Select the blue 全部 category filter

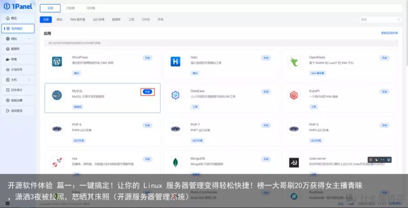pos(46,19)
